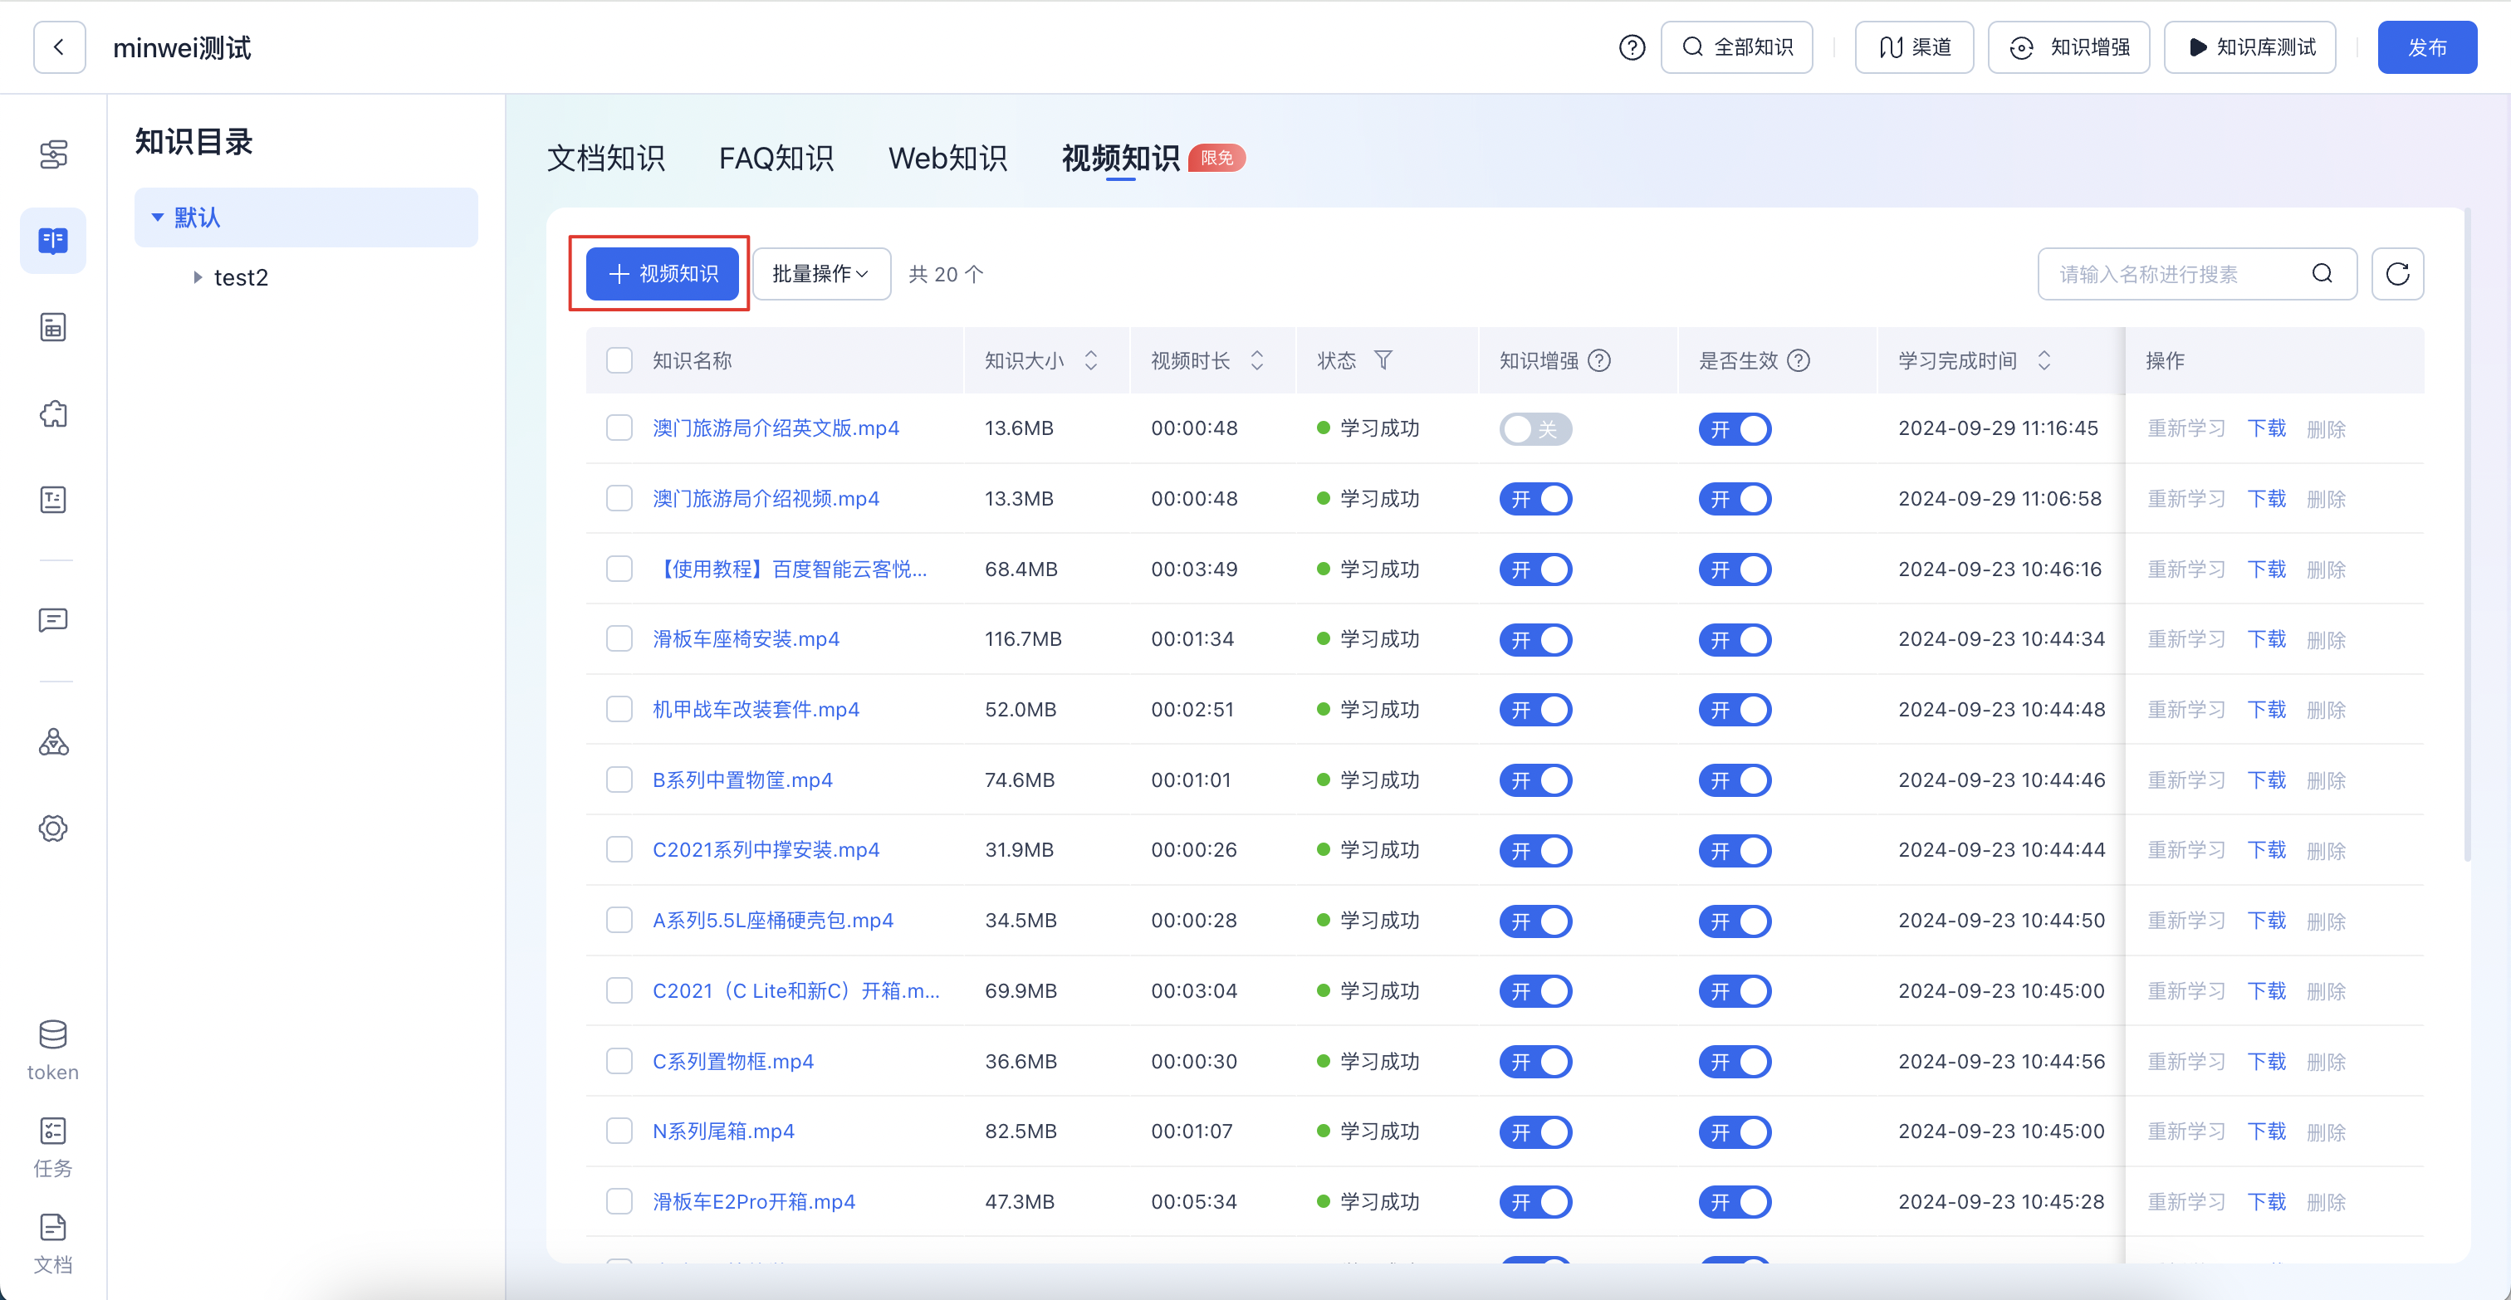Open the help question mark icon in header

coord(1632,46)
